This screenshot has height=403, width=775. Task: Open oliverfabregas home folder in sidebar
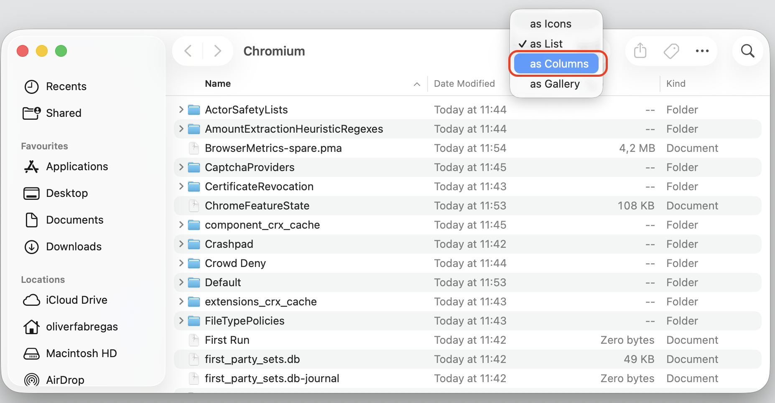pyautogui.click(x=70, y=327)
